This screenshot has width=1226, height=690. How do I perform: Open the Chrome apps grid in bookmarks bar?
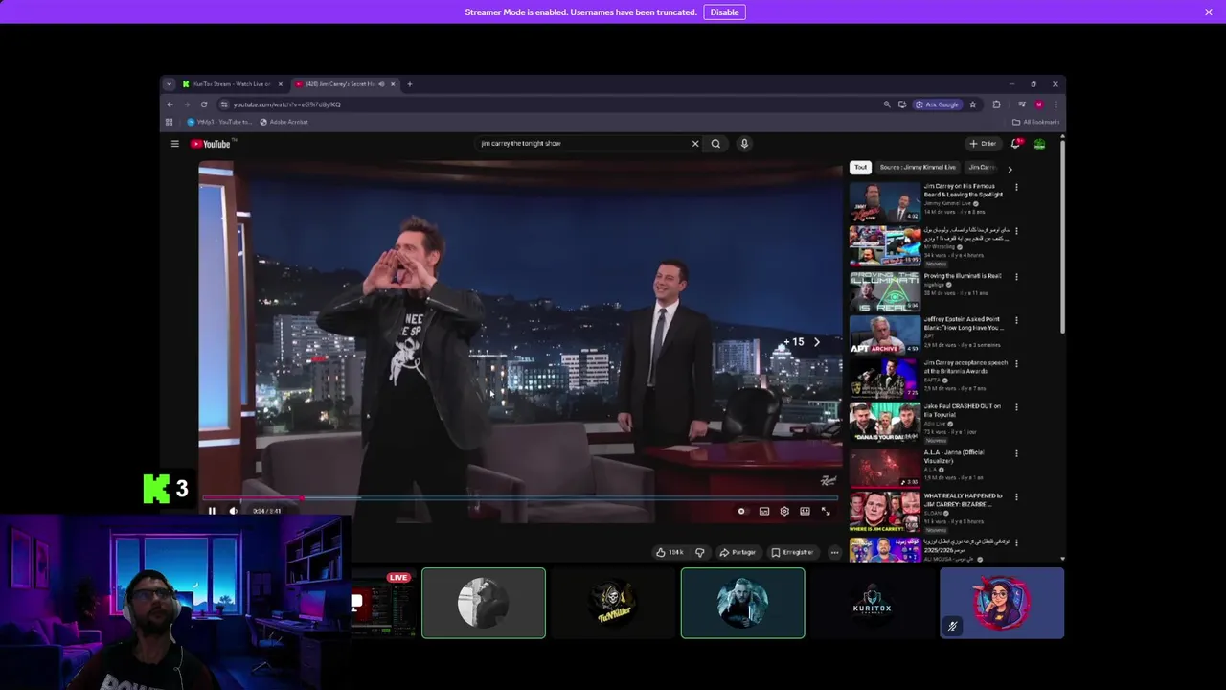(170, 122)
